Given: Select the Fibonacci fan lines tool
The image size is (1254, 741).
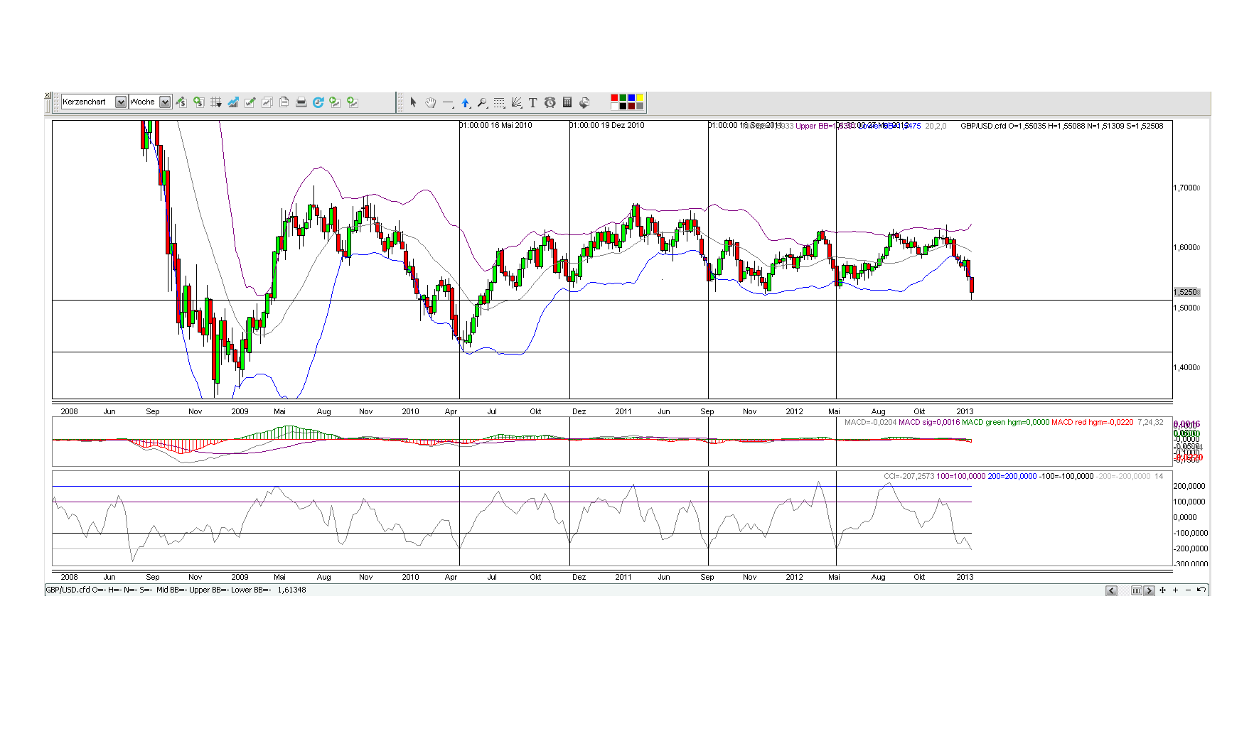Looking at the screenshot, I should point(516,103).
